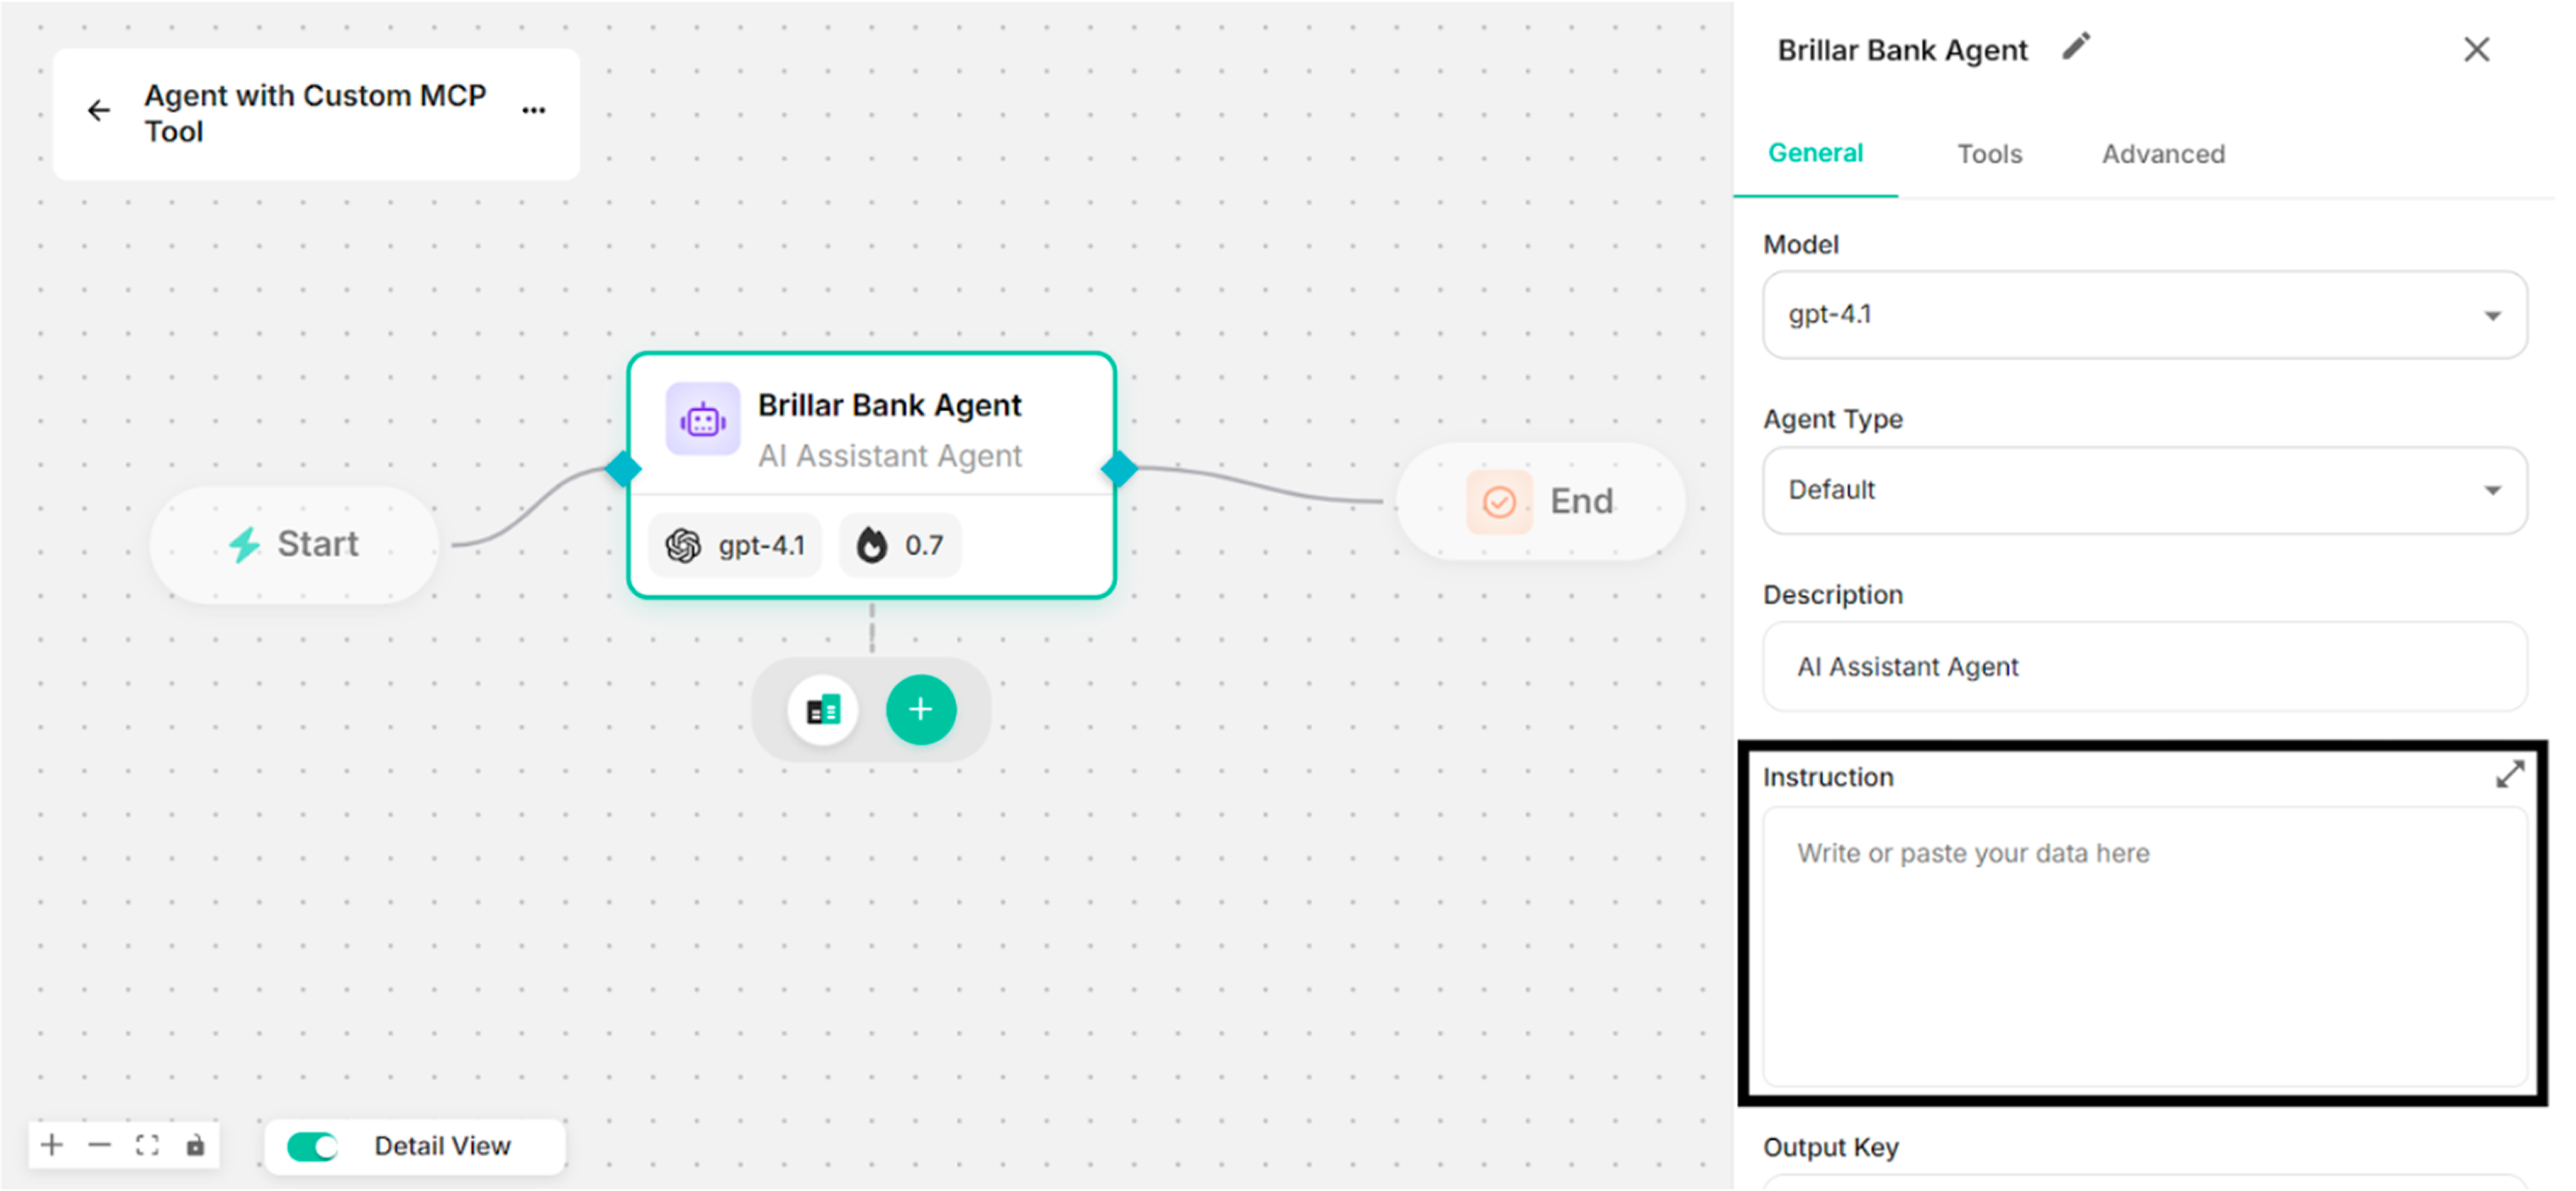Image resolution: width=2576 pixels, height=1191 pixels.
Task: Expand the Instruction editor with the arrows icon
Action: pos(2509,775)
